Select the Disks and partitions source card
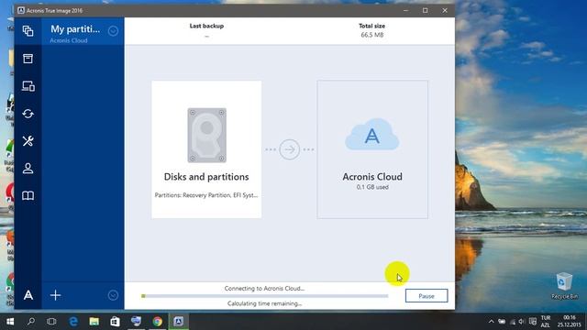 [206, 149]
